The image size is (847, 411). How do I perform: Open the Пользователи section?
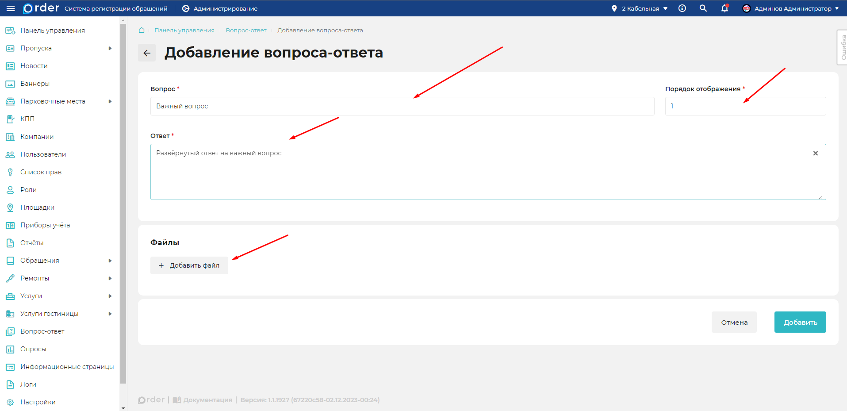[x=43, y=154]
